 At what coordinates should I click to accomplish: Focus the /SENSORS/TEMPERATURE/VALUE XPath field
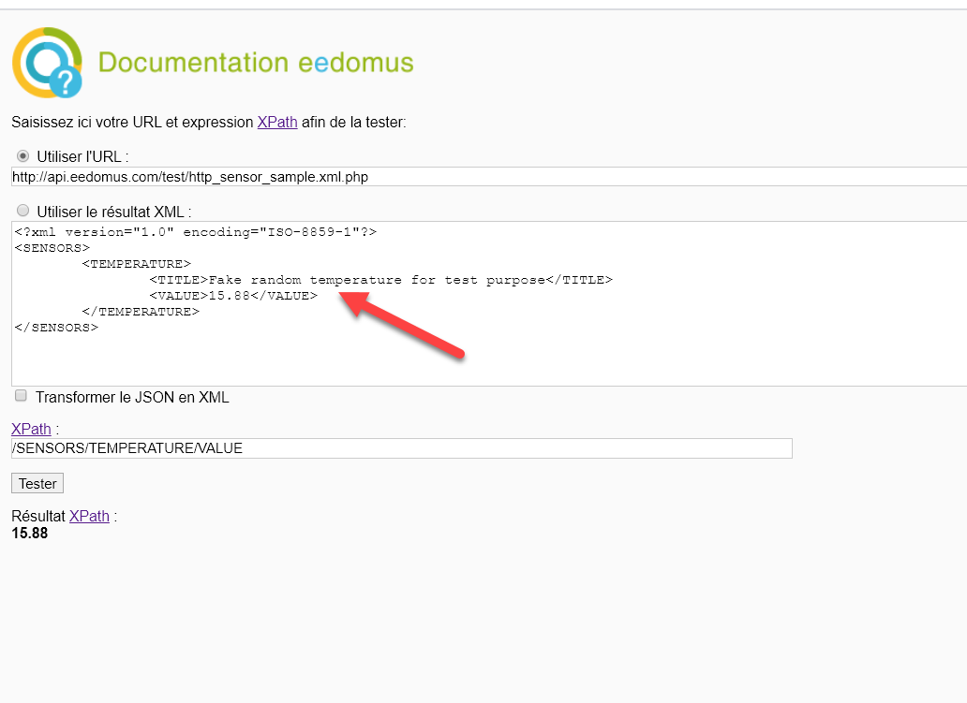click(401, 448)
